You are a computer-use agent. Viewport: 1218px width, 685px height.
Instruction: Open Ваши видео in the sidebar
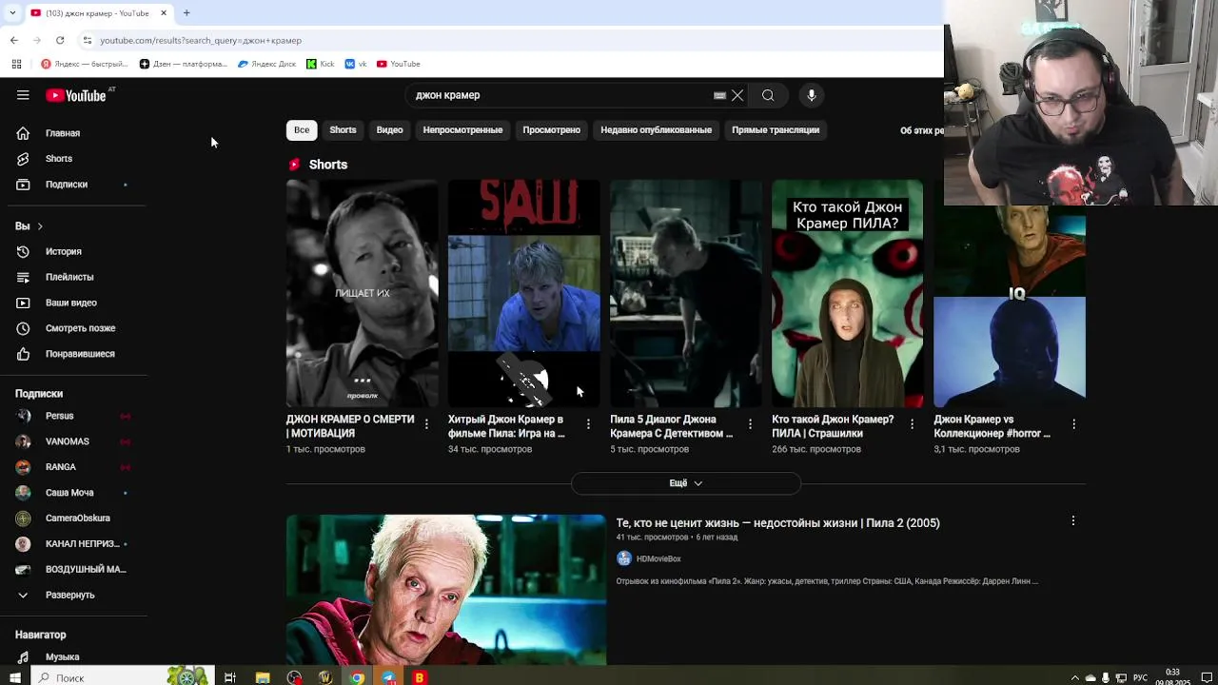pyautogui.click(x=73, y=303)
